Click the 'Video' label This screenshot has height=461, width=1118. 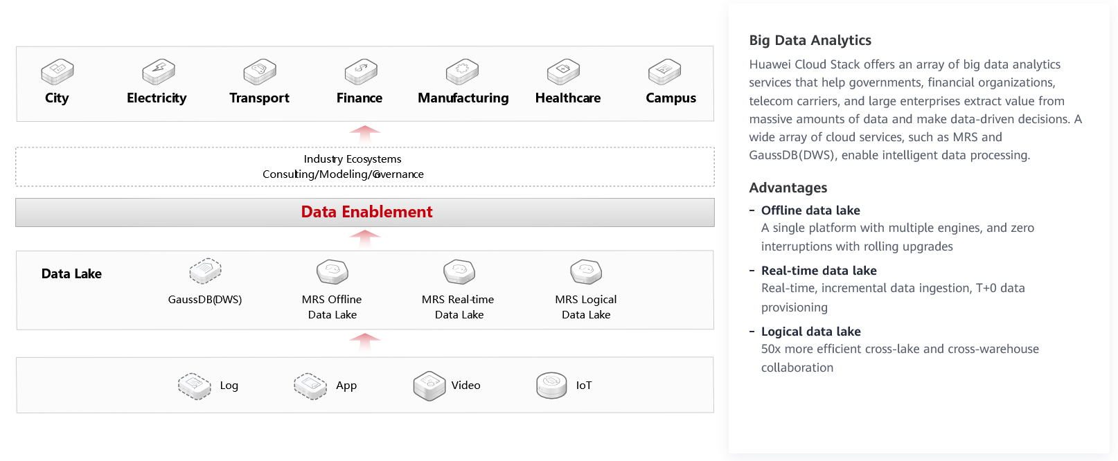coord(465,386)
